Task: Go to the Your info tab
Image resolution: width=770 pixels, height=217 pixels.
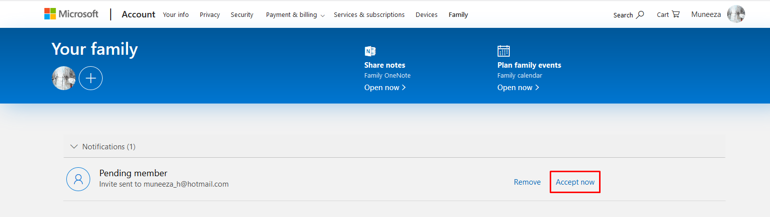Action: pyautogui.click(x=176, y=15)
